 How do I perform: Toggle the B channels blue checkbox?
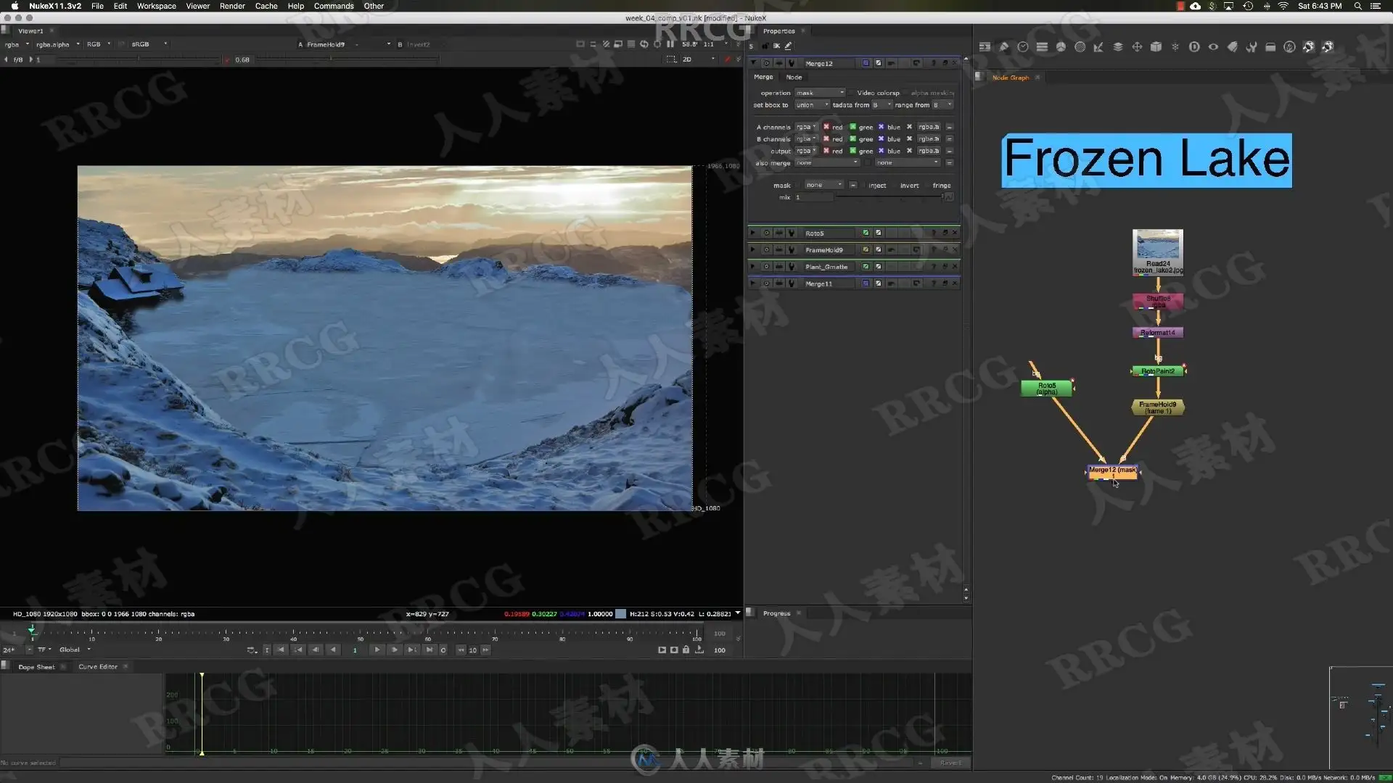tap(882, 138)
